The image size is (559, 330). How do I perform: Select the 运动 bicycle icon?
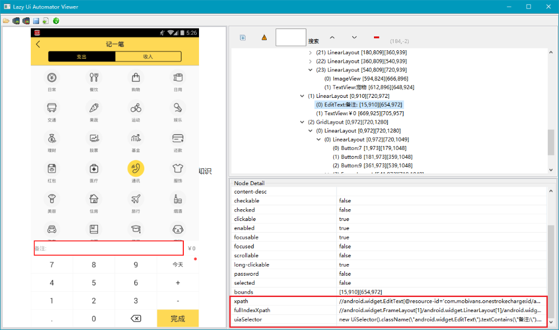coord(136,108)
